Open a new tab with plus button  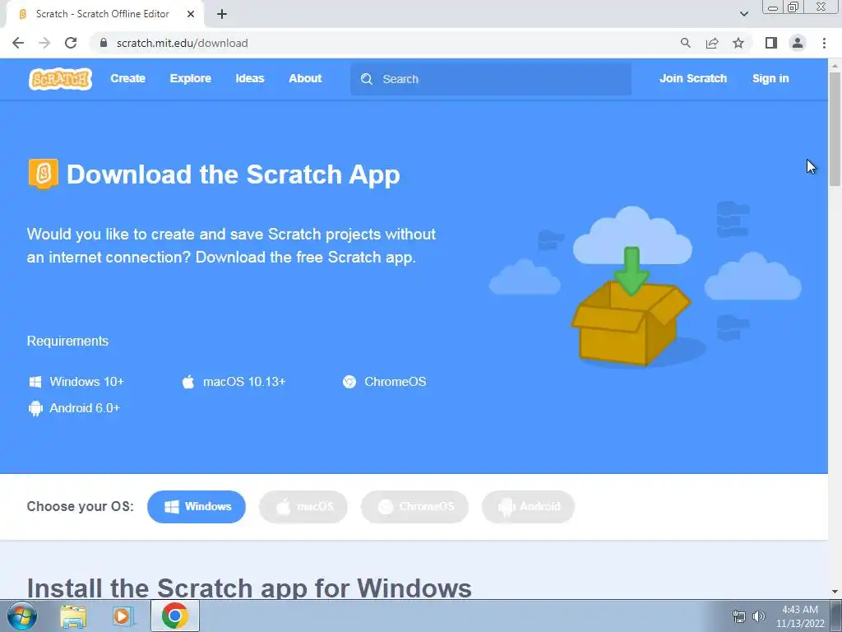click(x=222, y=14)
